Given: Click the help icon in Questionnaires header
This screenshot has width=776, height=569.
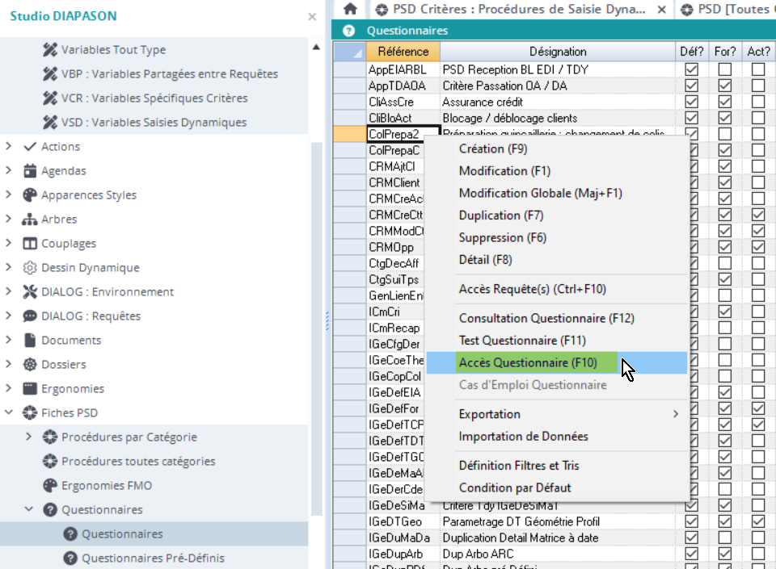Looking at the screenshot, I should pos(348,31).
